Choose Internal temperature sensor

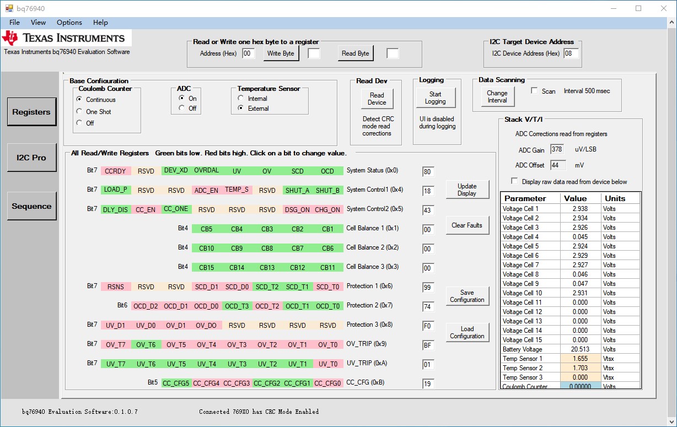[x=241, y=99]
